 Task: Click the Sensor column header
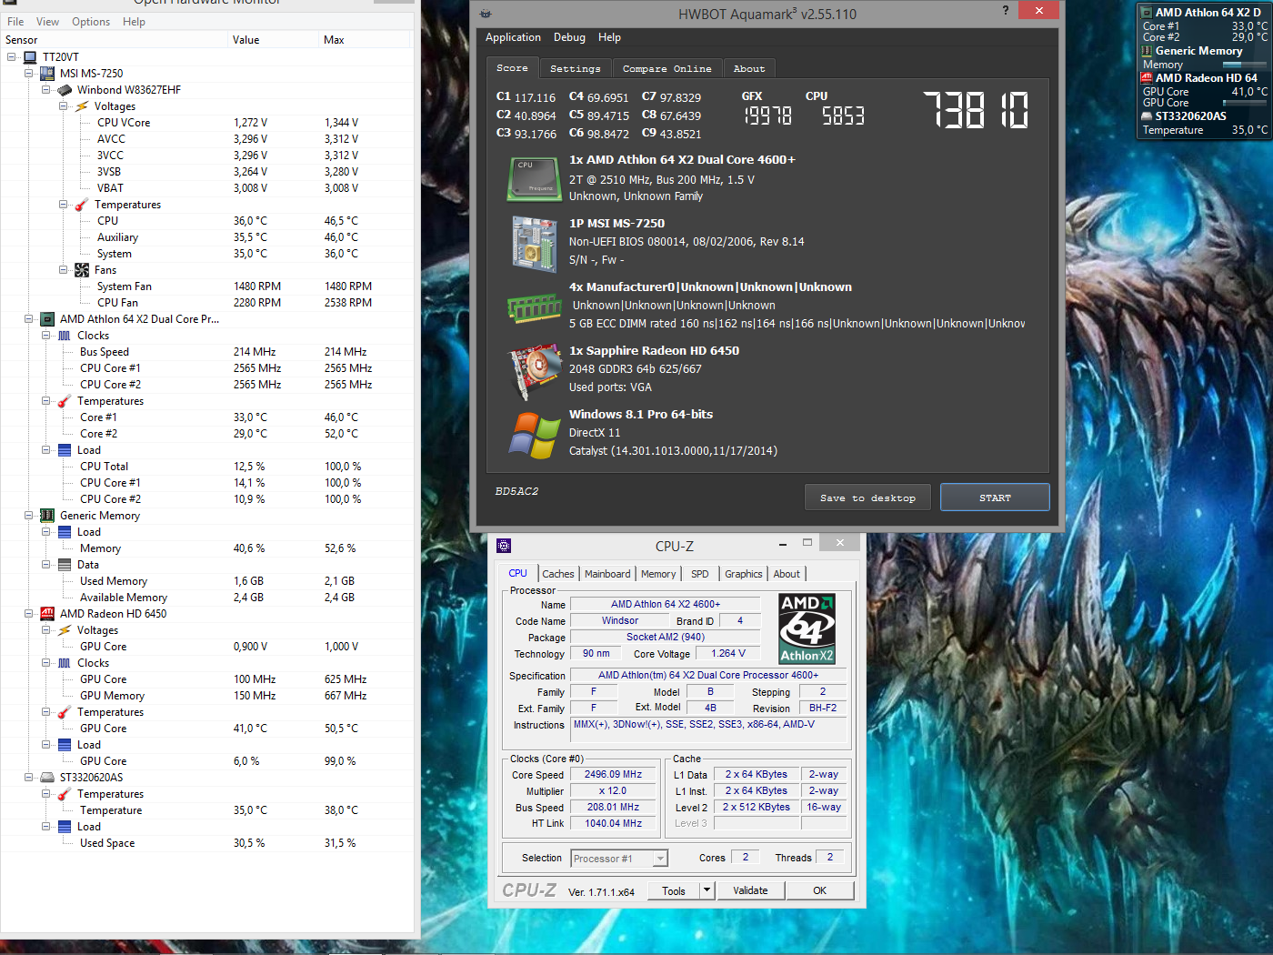(x=115, y=40)
